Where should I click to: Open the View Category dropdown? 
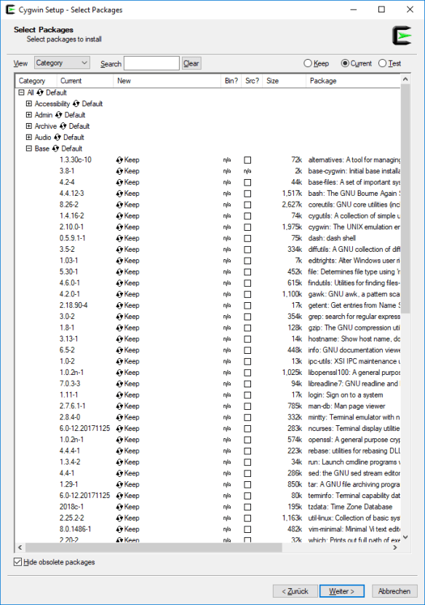click(x=62, y=63)
